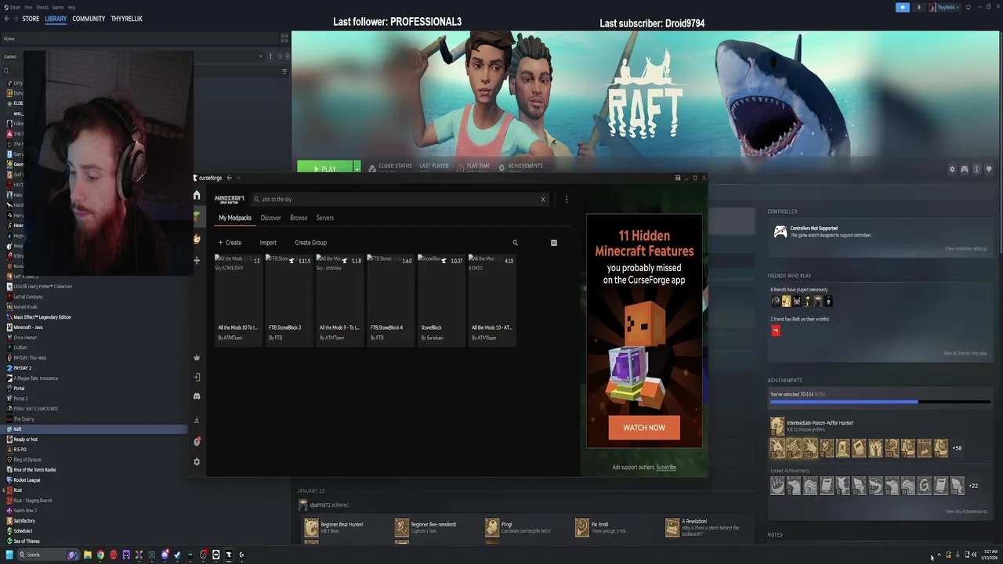Select Rocket League in Steam library list
Image resolution: width=1003 pixels, height=564 pixels.
point(27,480)
